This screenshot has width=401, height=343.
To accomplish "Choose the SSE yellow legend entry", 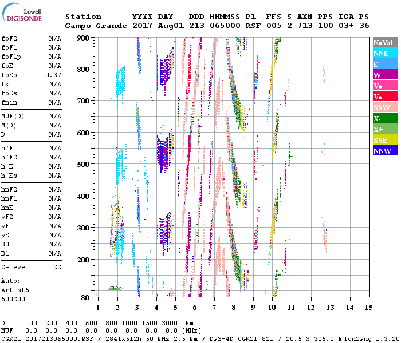I will pyautogui.click(x=385, y=140).
